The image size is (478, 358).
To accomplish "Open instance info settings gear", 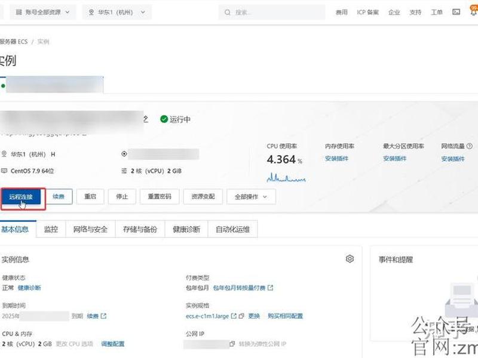I will 350,259.
